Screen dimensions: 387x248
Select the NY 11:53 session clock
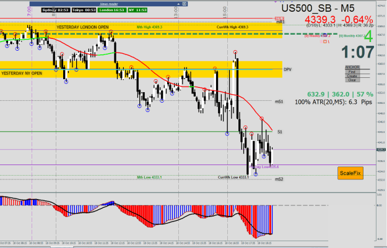137,10
